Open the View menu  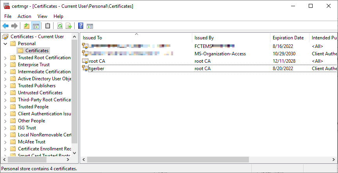(x=42, y=16)
